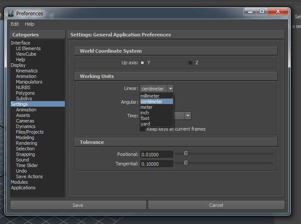Click the Positional tolerance value field
Image resolution: width=301 pixels, height=224 pixels.
tap(157, 154)
